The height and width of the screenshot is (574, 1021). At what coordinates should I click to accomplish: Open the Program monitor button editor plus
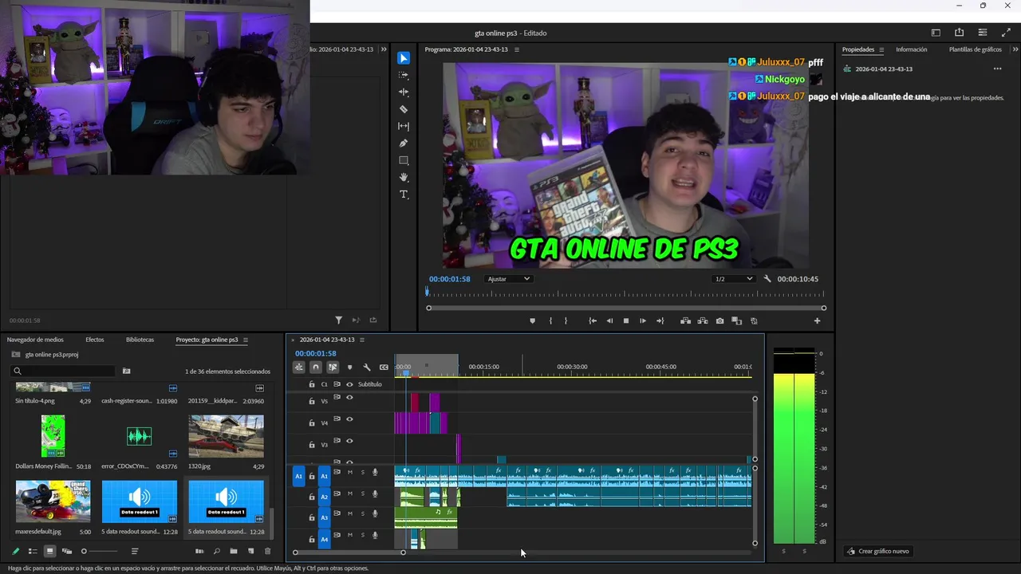coord(817,320)
